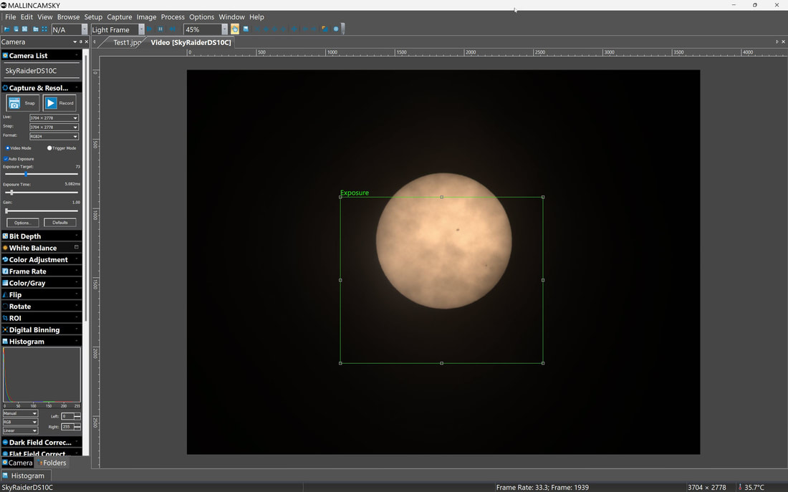Open the Capture menu
The height and width of the screenshot is (492, 788).
pyautogui.click(x=120, y=16)
